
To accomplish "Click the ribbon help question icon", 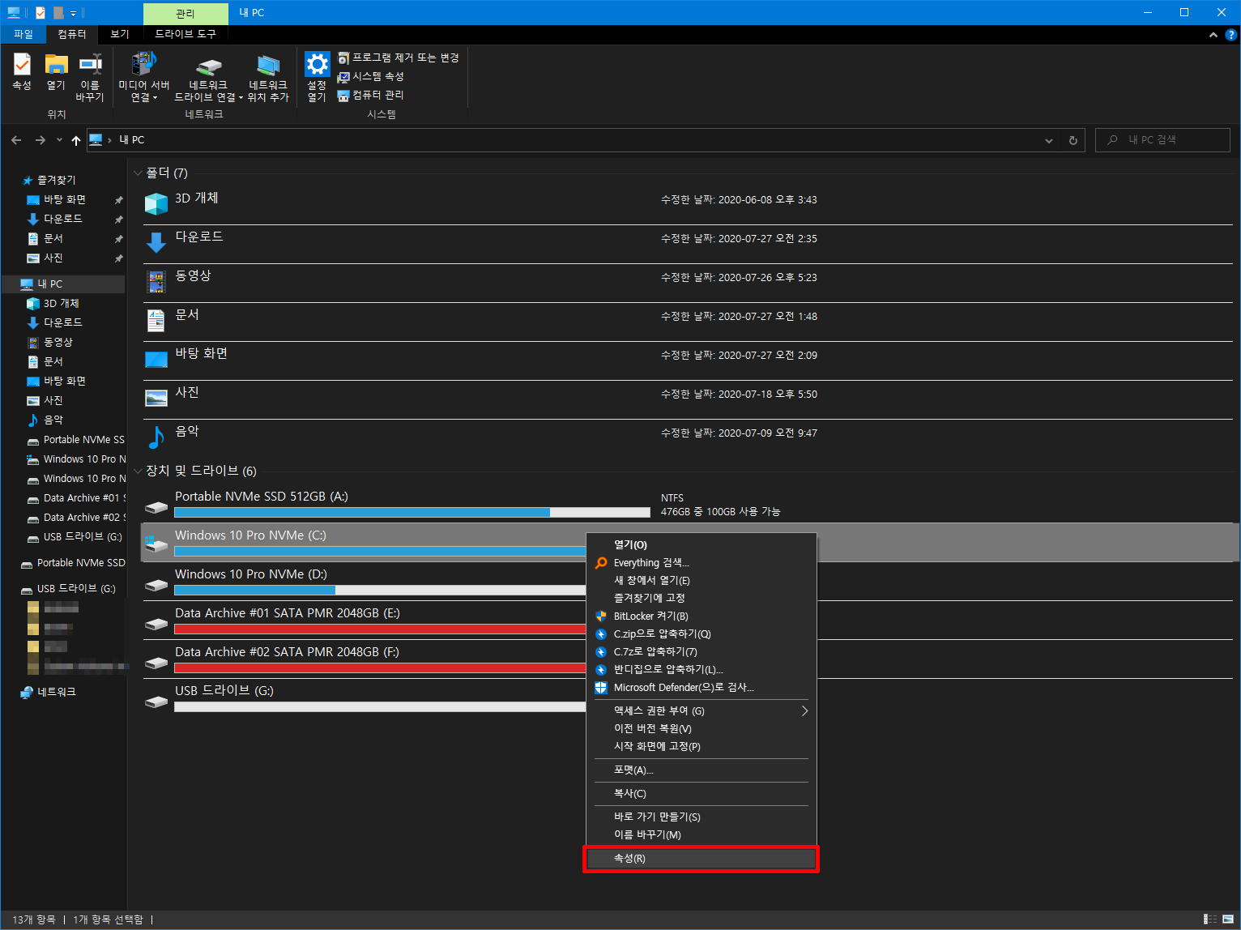I will pos(1231,35).
